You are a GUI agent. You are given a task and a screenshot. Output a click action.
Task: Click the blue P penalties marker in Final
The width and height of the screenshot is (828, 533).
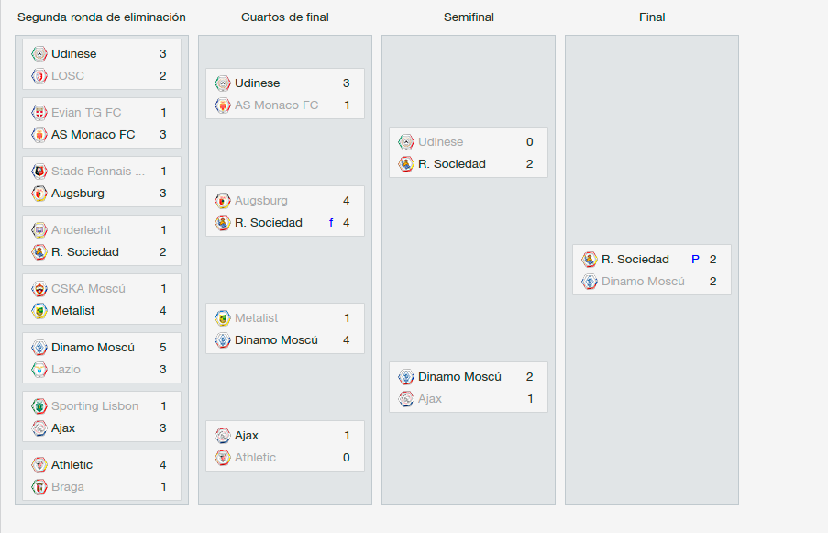point(695,260)
